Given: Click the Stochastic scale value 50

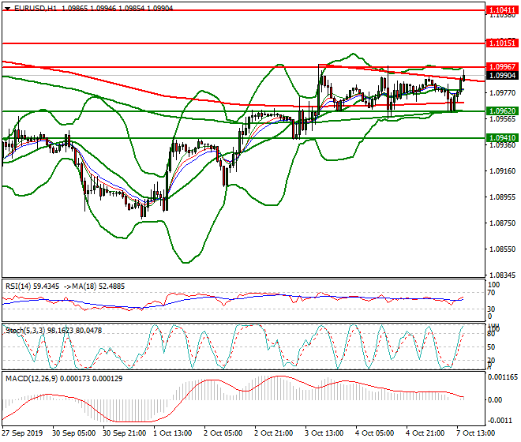Looking at the screenshot, I should (492, 347).
